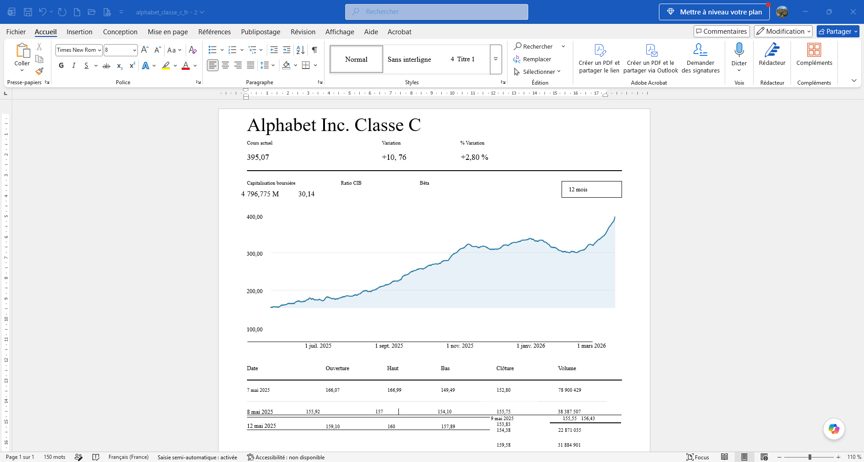
Task: Enable Focus mode in status bar
Action: [x=697, y=457]
